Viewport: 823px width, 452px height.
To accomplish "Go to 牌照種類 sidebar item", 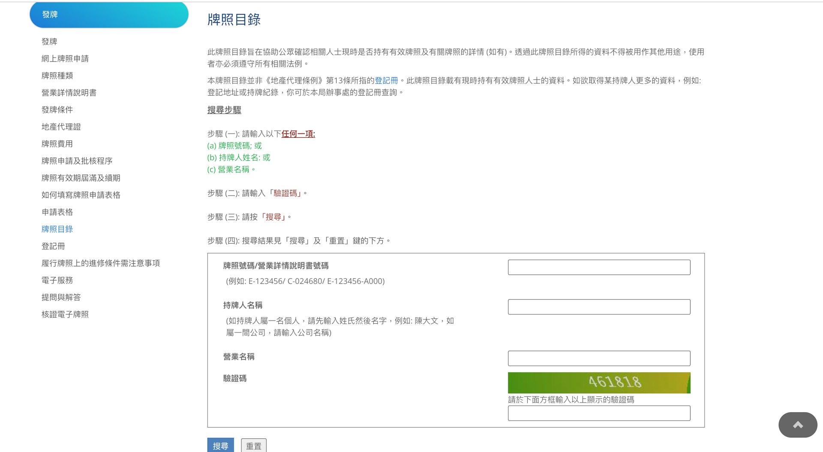I will tap(57, 76).
